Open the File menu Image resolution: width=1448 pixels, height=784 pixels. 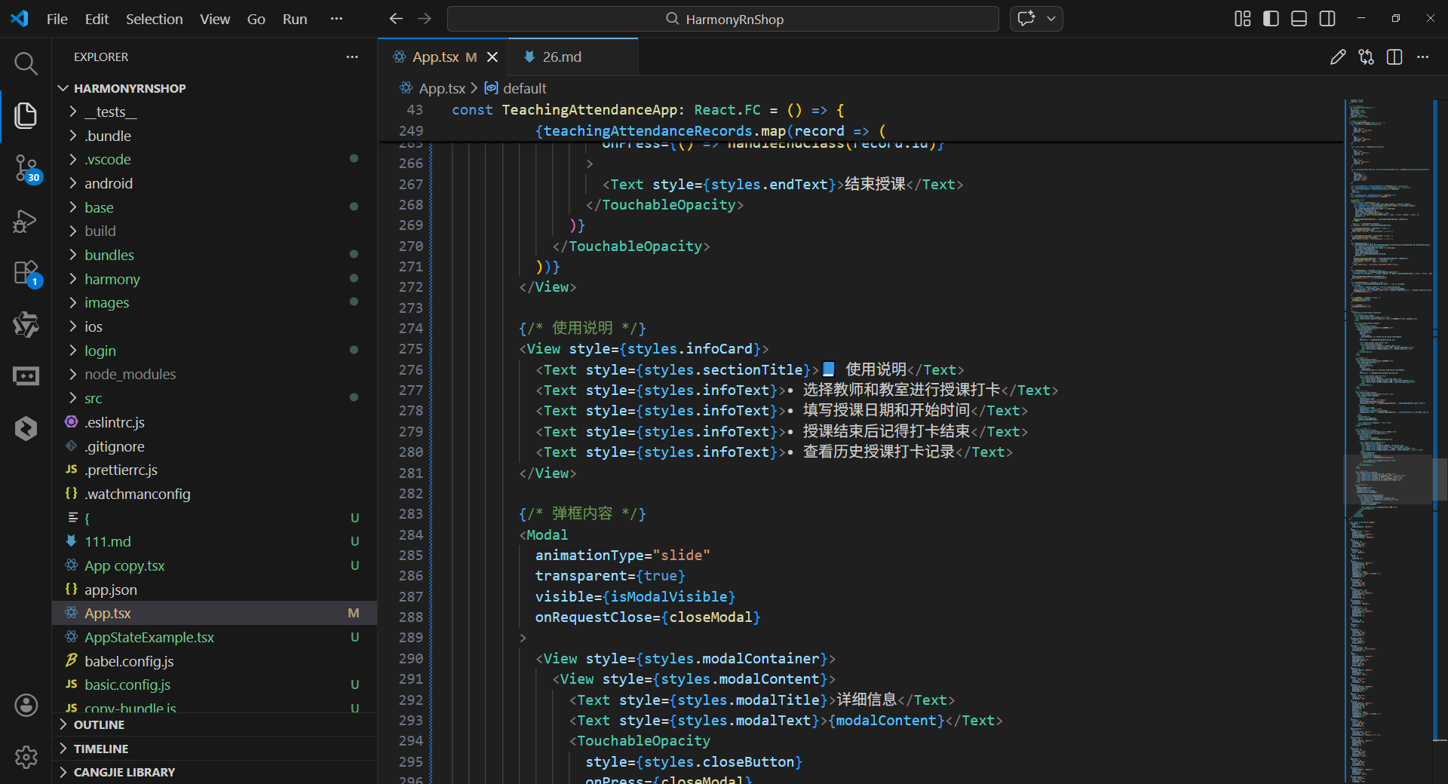[57, 19]
